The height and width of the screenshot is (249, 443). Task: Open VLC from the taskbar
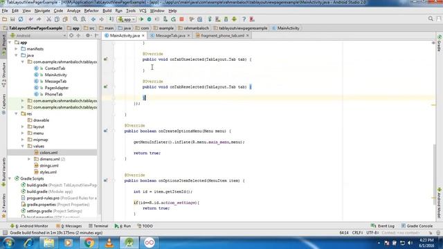(109, 243)
